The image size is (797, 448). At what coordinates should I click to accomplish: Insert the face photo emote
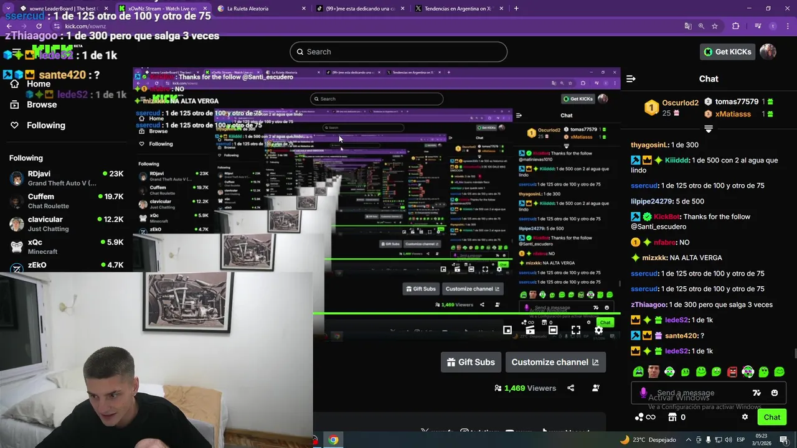tap(654, 372)
